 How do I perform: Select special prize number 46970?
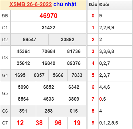(x=48, y=16)
